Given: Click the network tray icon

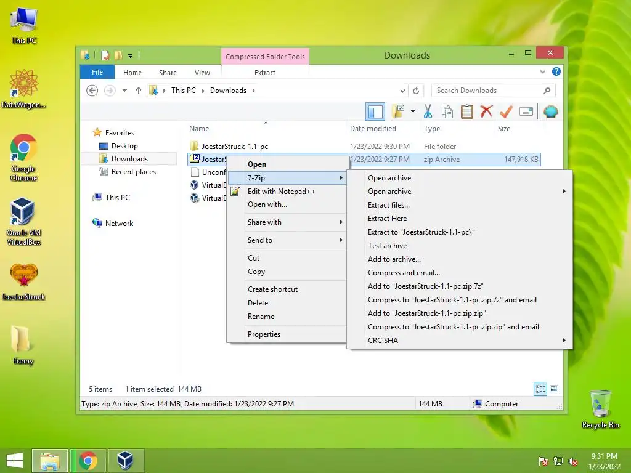Looking at the screenshot, I should [558, 461].
